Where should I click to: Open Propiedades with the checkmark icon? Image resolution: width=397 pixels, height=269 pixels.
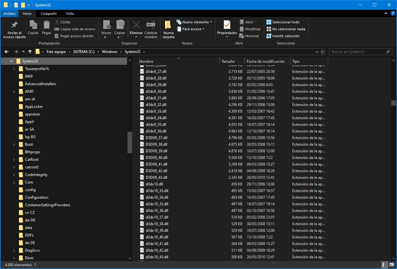point(227,25)
